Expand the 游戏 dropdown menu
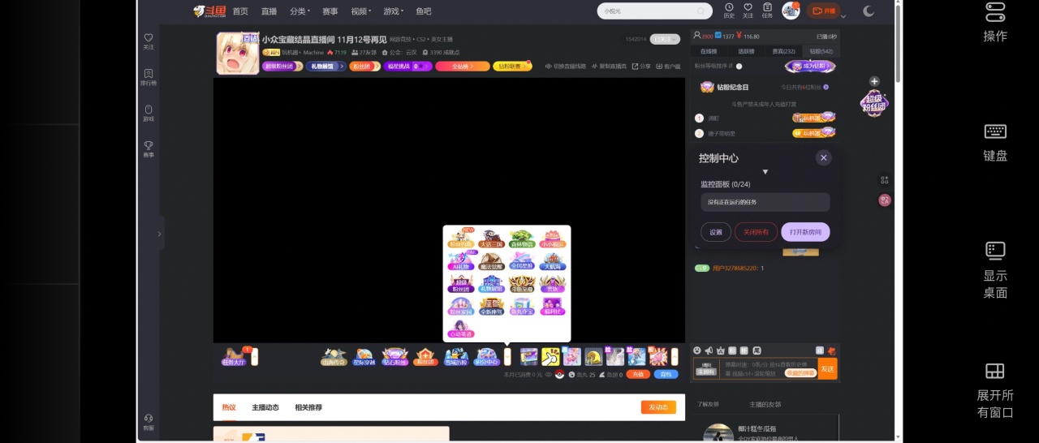Screen dimensions: 1039x443 pos(393,11)
